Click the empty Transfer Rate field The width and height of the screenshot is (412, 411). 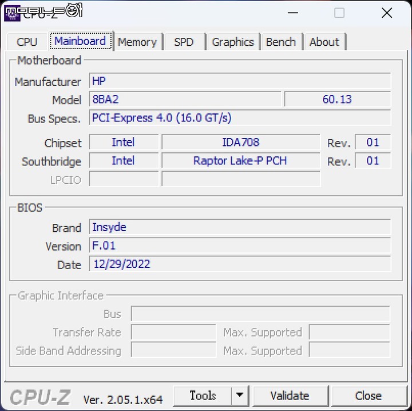point(173,332)
